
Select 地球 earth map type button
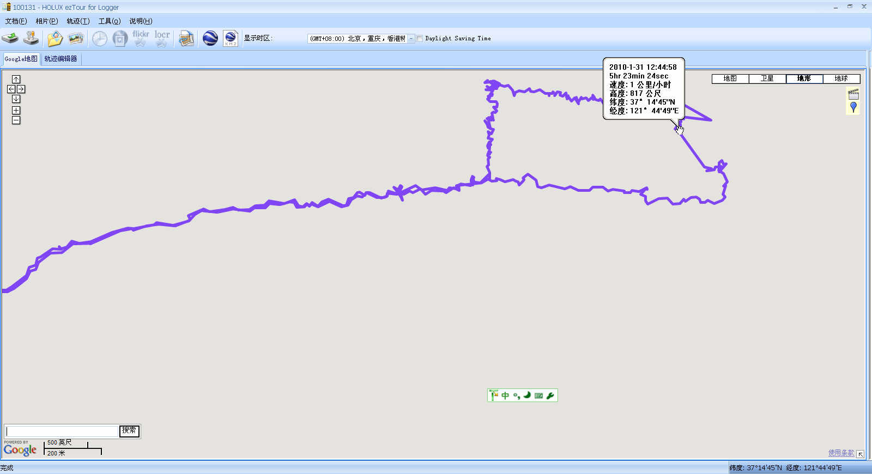click(841, 78)
